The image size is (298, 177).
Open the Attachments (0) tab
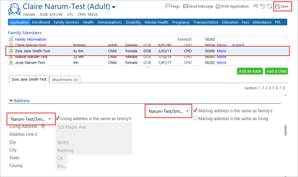[x=64, y=80]
